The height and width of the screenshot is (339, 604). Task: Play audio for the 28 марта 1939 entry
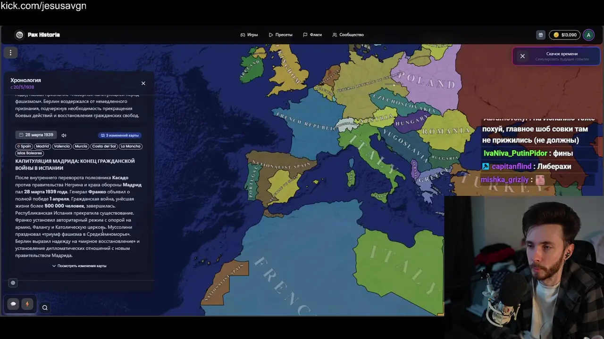pos(64,136)
